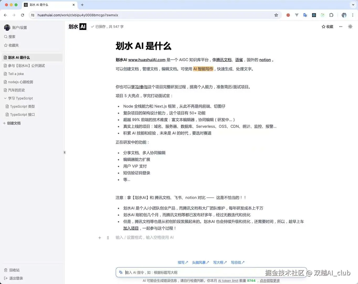Open the 加入项目 link
Screen dimensions: 358x284
(x=131, y=228)
